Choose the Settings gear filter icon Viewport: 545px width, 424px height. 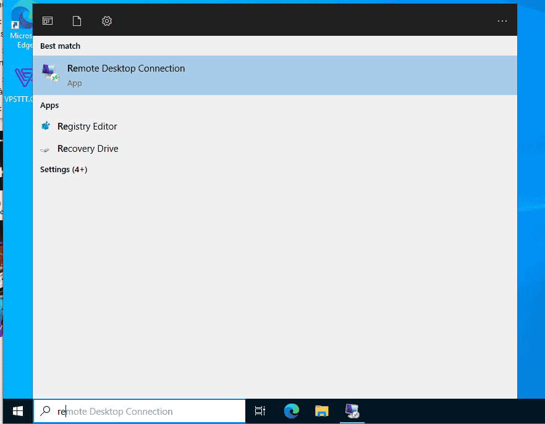(x=107, y=21)
